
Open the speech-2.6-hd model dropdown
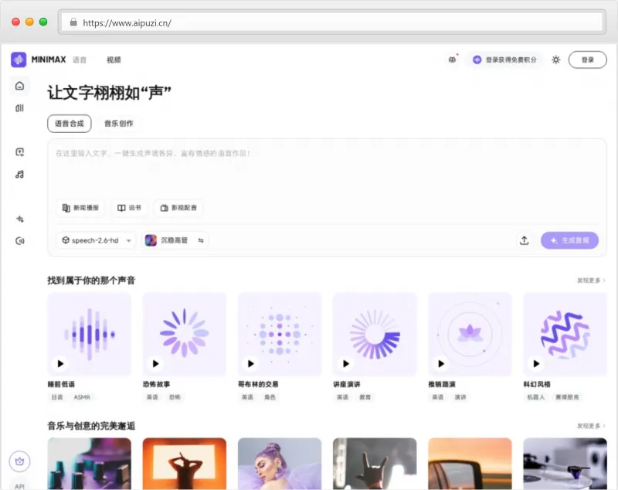point(95,240)
